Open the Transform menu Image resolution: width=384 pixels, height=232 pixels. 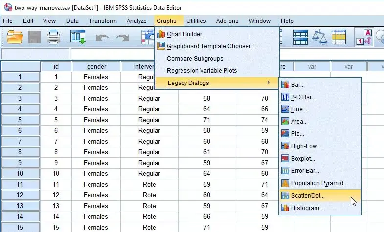tap(103, 21)
